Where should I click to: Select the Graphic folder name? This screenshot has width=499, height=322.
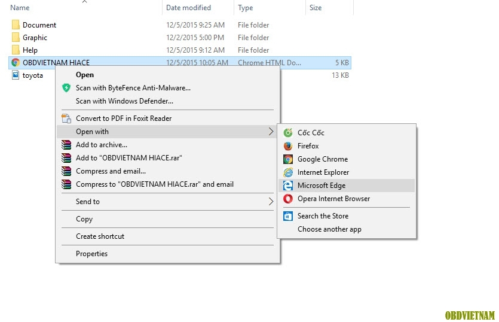[35, 38]
